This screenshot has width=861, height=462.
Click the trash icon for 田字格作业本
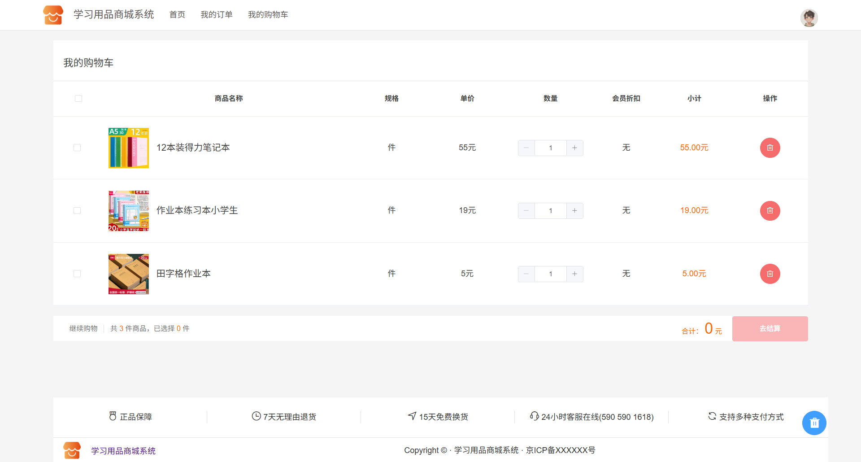click(x=770, y=274)
